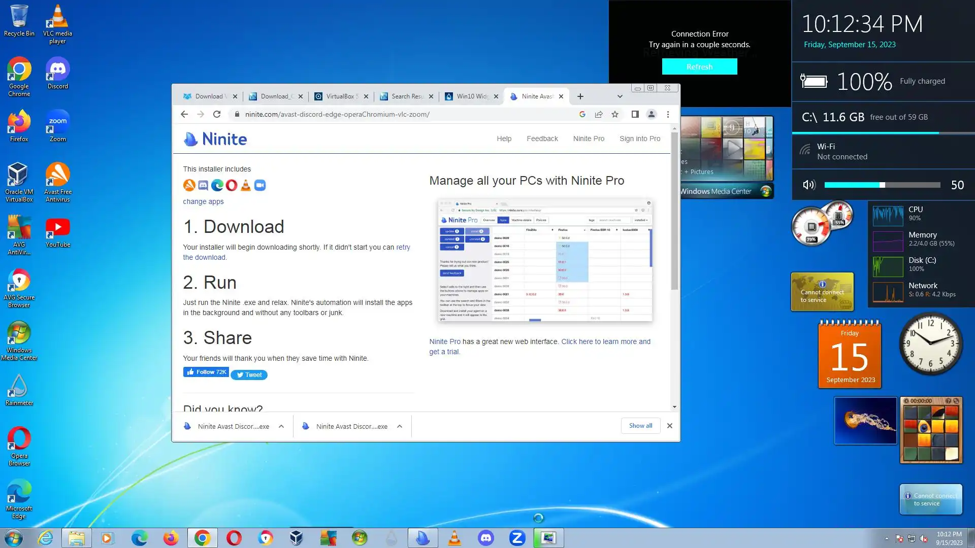The width and height of the screenshot is (975, 548).
Task: Expand first Ninite download options arrow
Action: (x=281, y=426)
